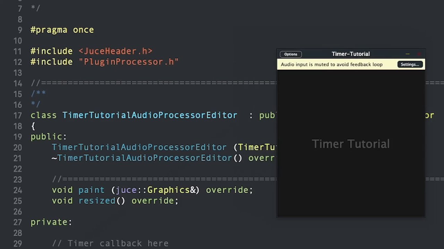Click the '#include' directive on line 12
The width and height of the screenshot is (444, 249).
tap(52, 62)
